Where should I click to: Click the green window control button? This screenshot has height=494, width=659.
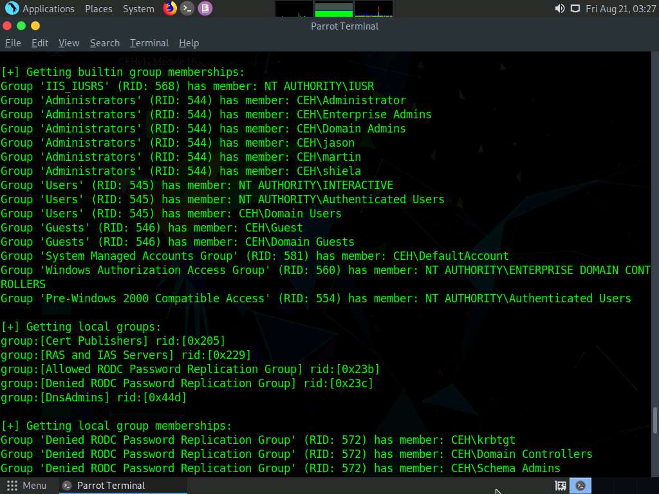click(21, 26)
